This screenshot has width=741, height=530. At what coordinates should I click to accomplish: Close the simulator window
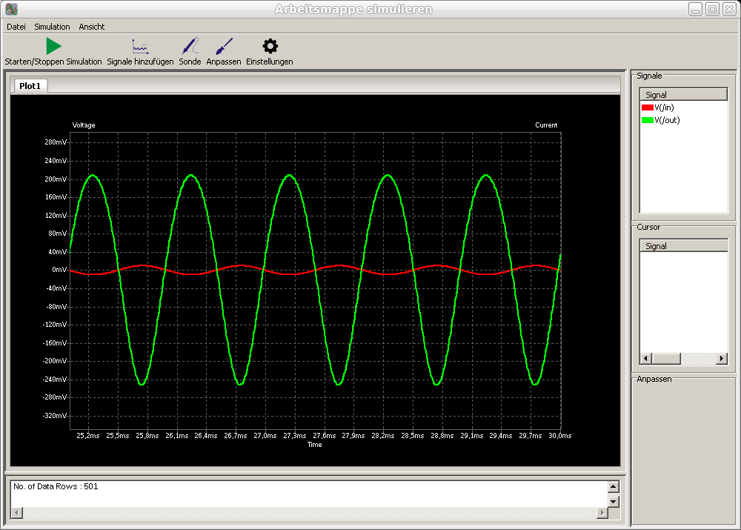(x=730, y=9)
